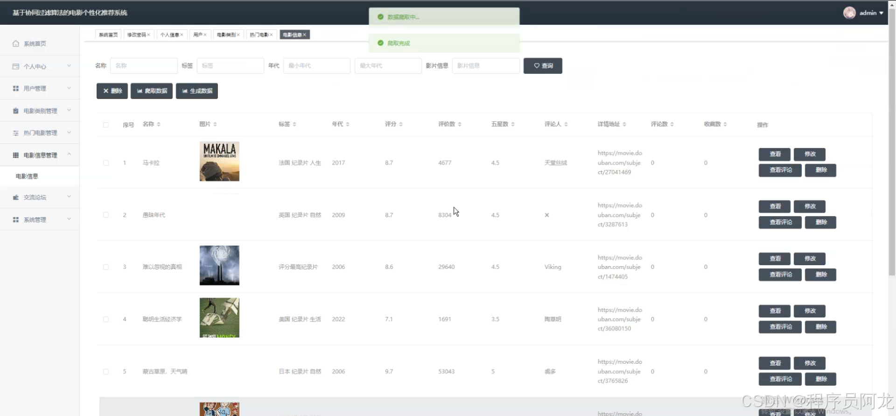Close the 修改密码 tab with its X
This screenshot has height=416, width=896.
(x=149, y=35)
